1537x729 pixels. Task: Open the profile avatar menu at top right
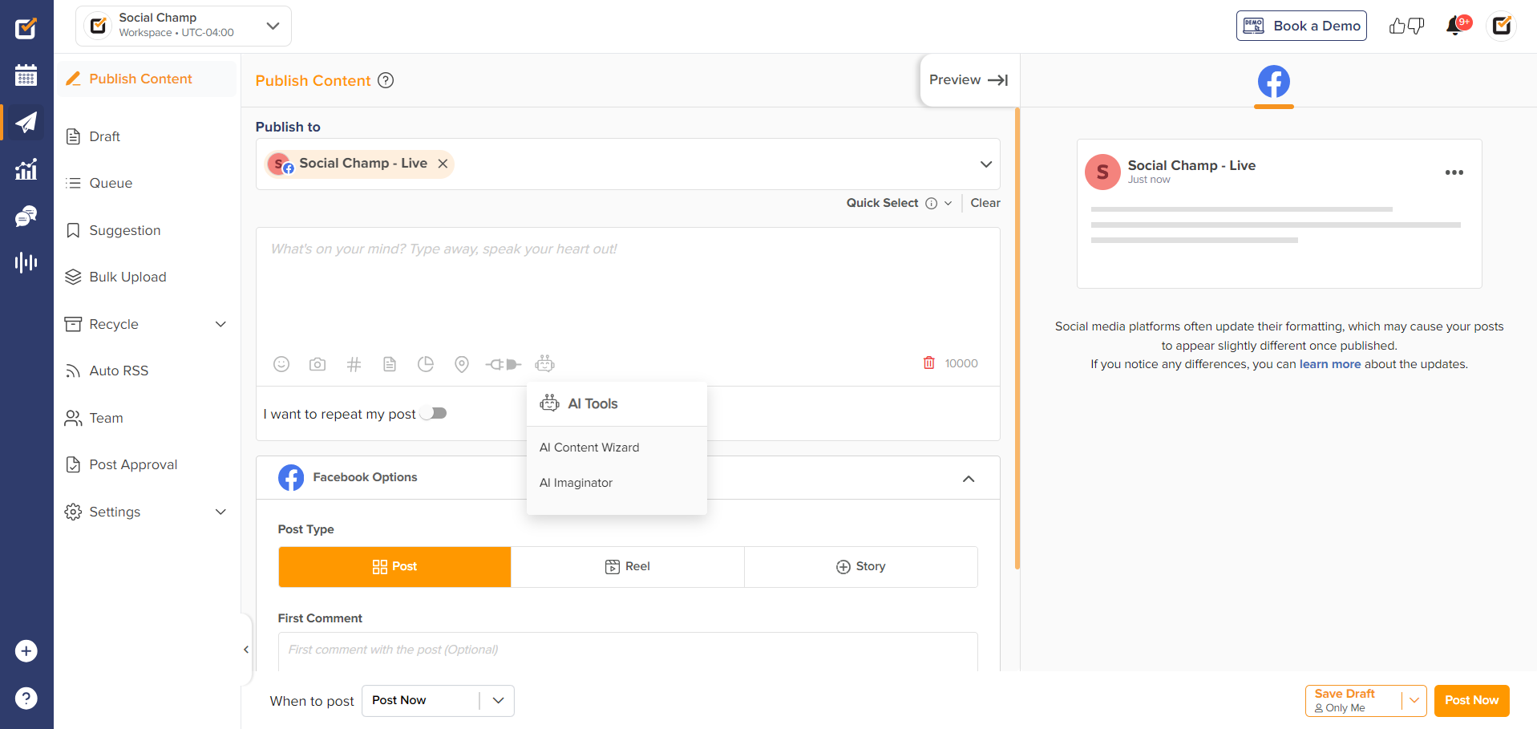click(x=1502, y=26)
